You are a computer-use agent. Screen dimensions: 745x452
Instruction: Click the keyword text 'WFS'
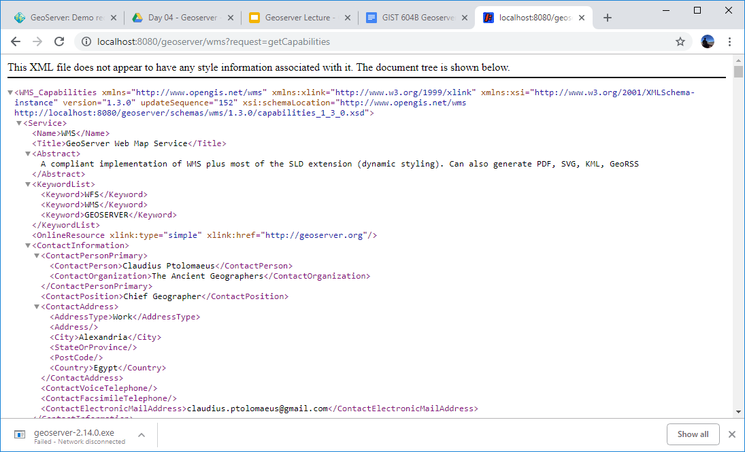[x=92, y=194]
